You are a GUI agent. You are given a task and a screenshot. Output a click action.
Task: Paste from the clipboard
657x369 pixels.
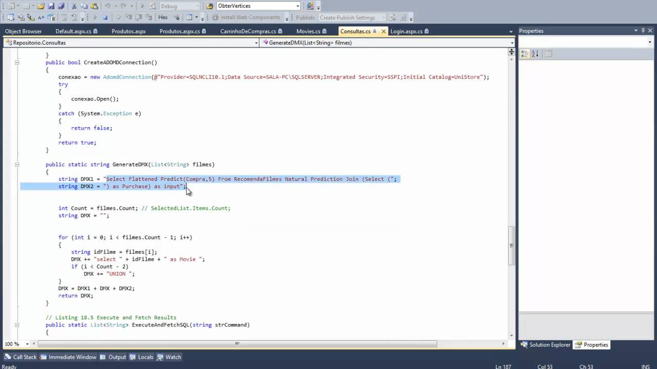[x=94, y=6]
